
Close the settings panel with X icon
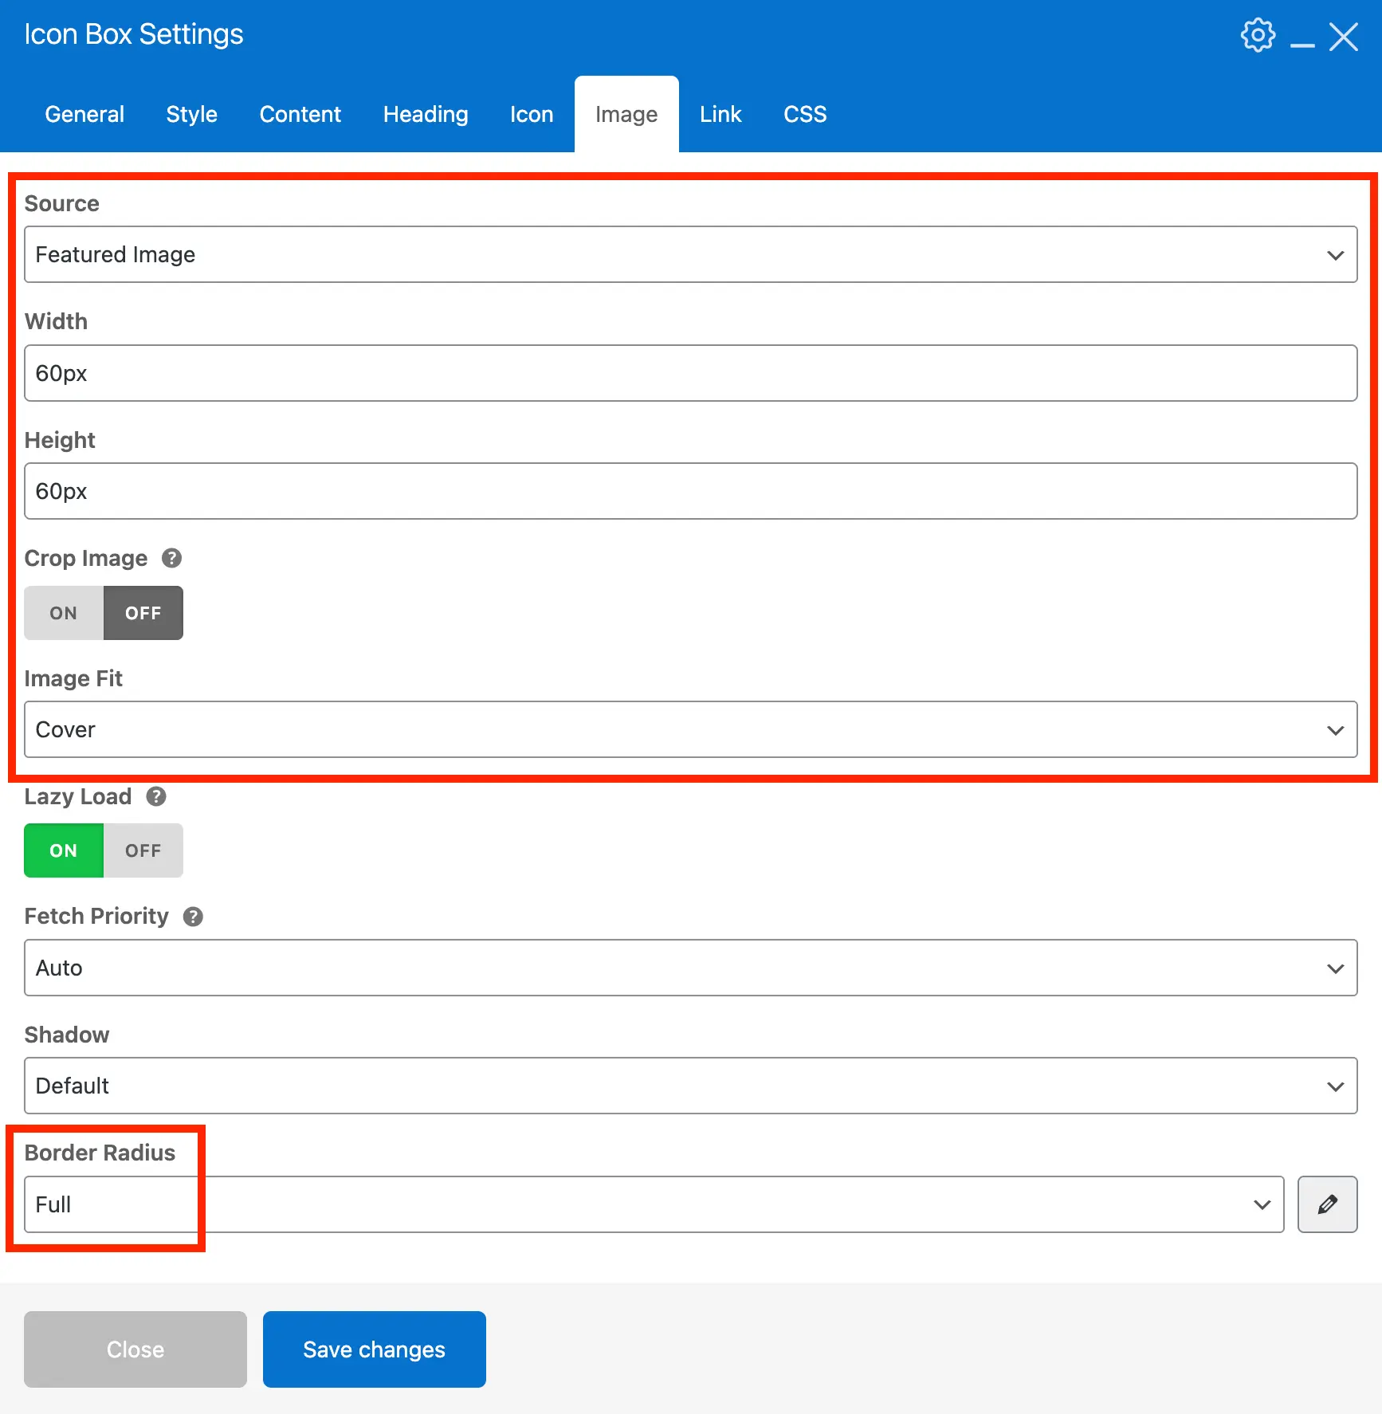[x=1344, y=37]
